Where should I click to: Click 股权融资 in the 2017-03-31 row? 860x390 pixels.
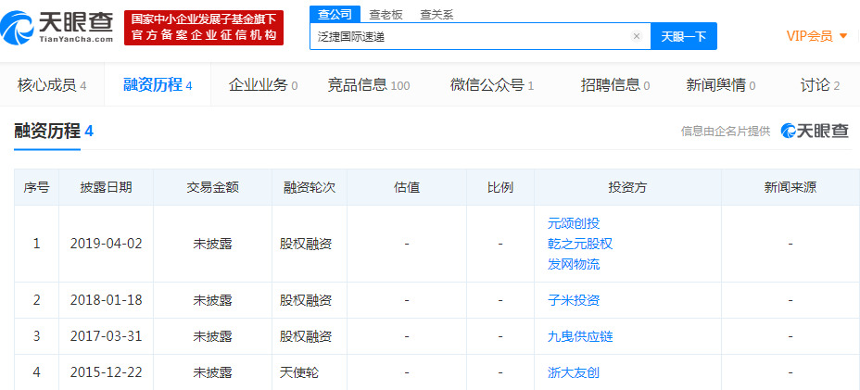click(306, 336)
